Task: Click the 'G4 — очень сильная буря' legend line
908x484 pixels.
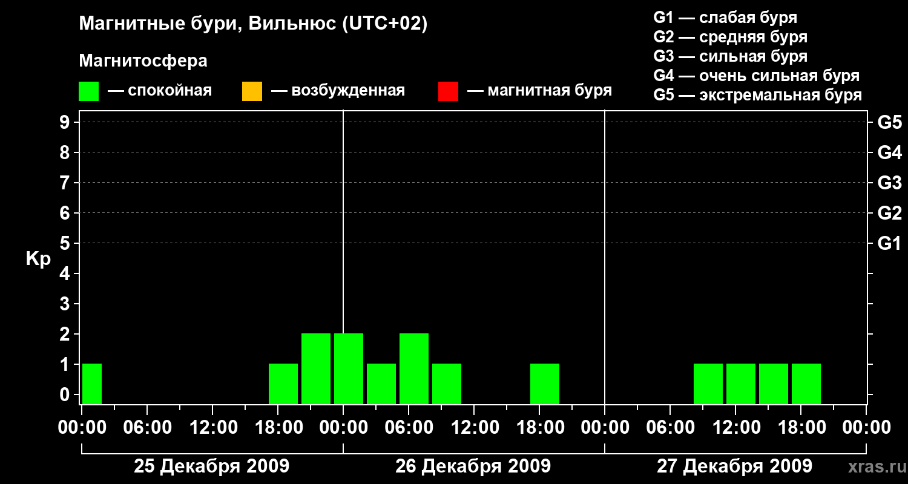Action: 757,76
